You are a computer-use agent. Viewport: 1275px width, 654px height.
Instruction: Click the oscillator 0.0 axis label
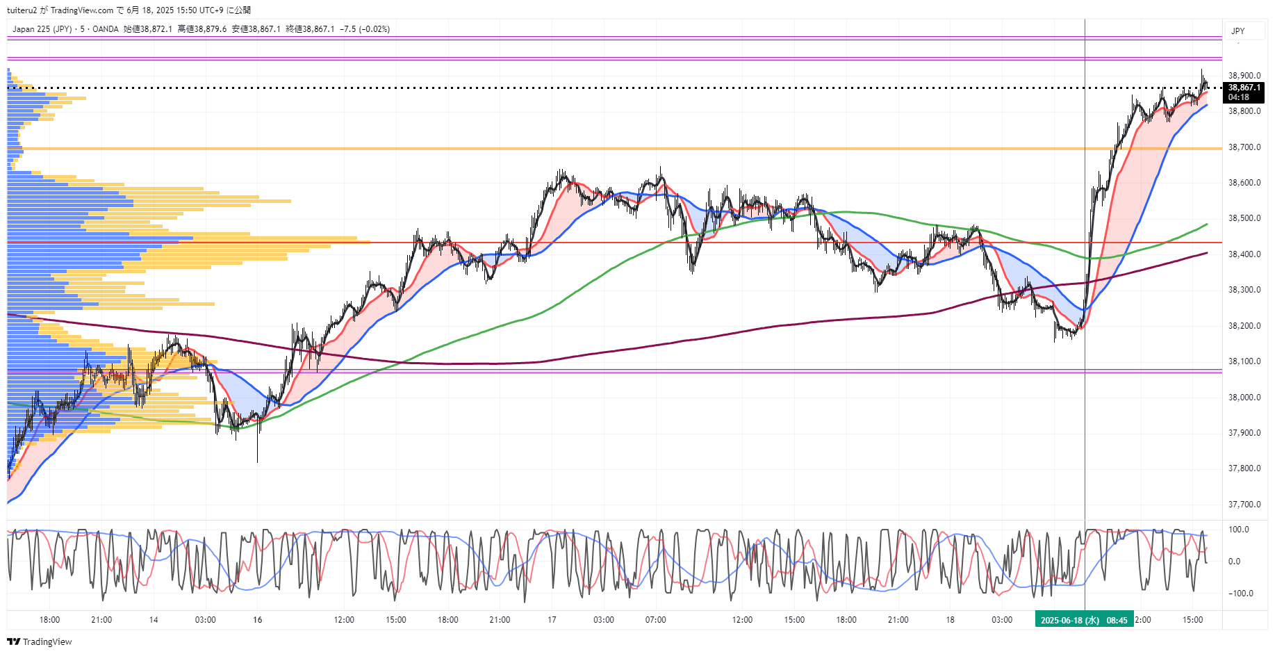[1235, 562]
